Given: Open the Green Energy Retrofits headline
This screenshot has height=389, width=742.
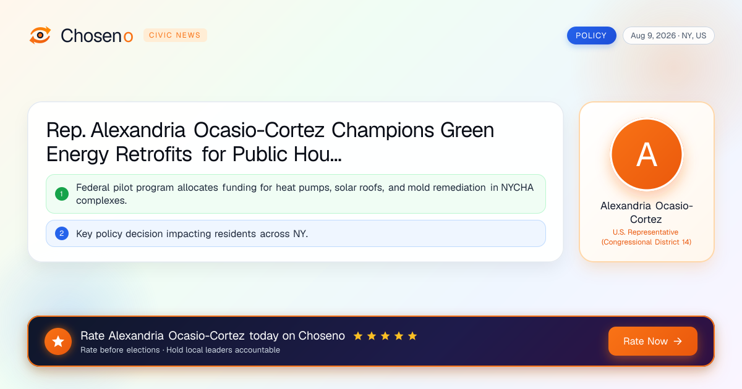Looking at the screenshot, I should pos(270,143).
